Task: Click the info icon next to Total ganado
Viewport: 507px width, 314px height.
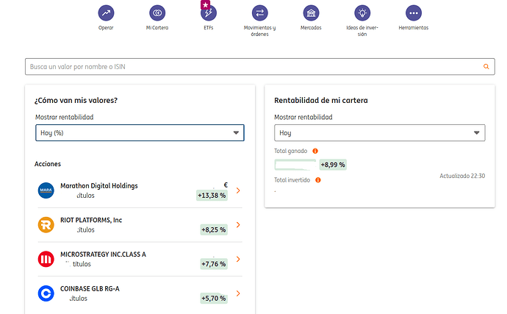Action: [x=315, y=151]
